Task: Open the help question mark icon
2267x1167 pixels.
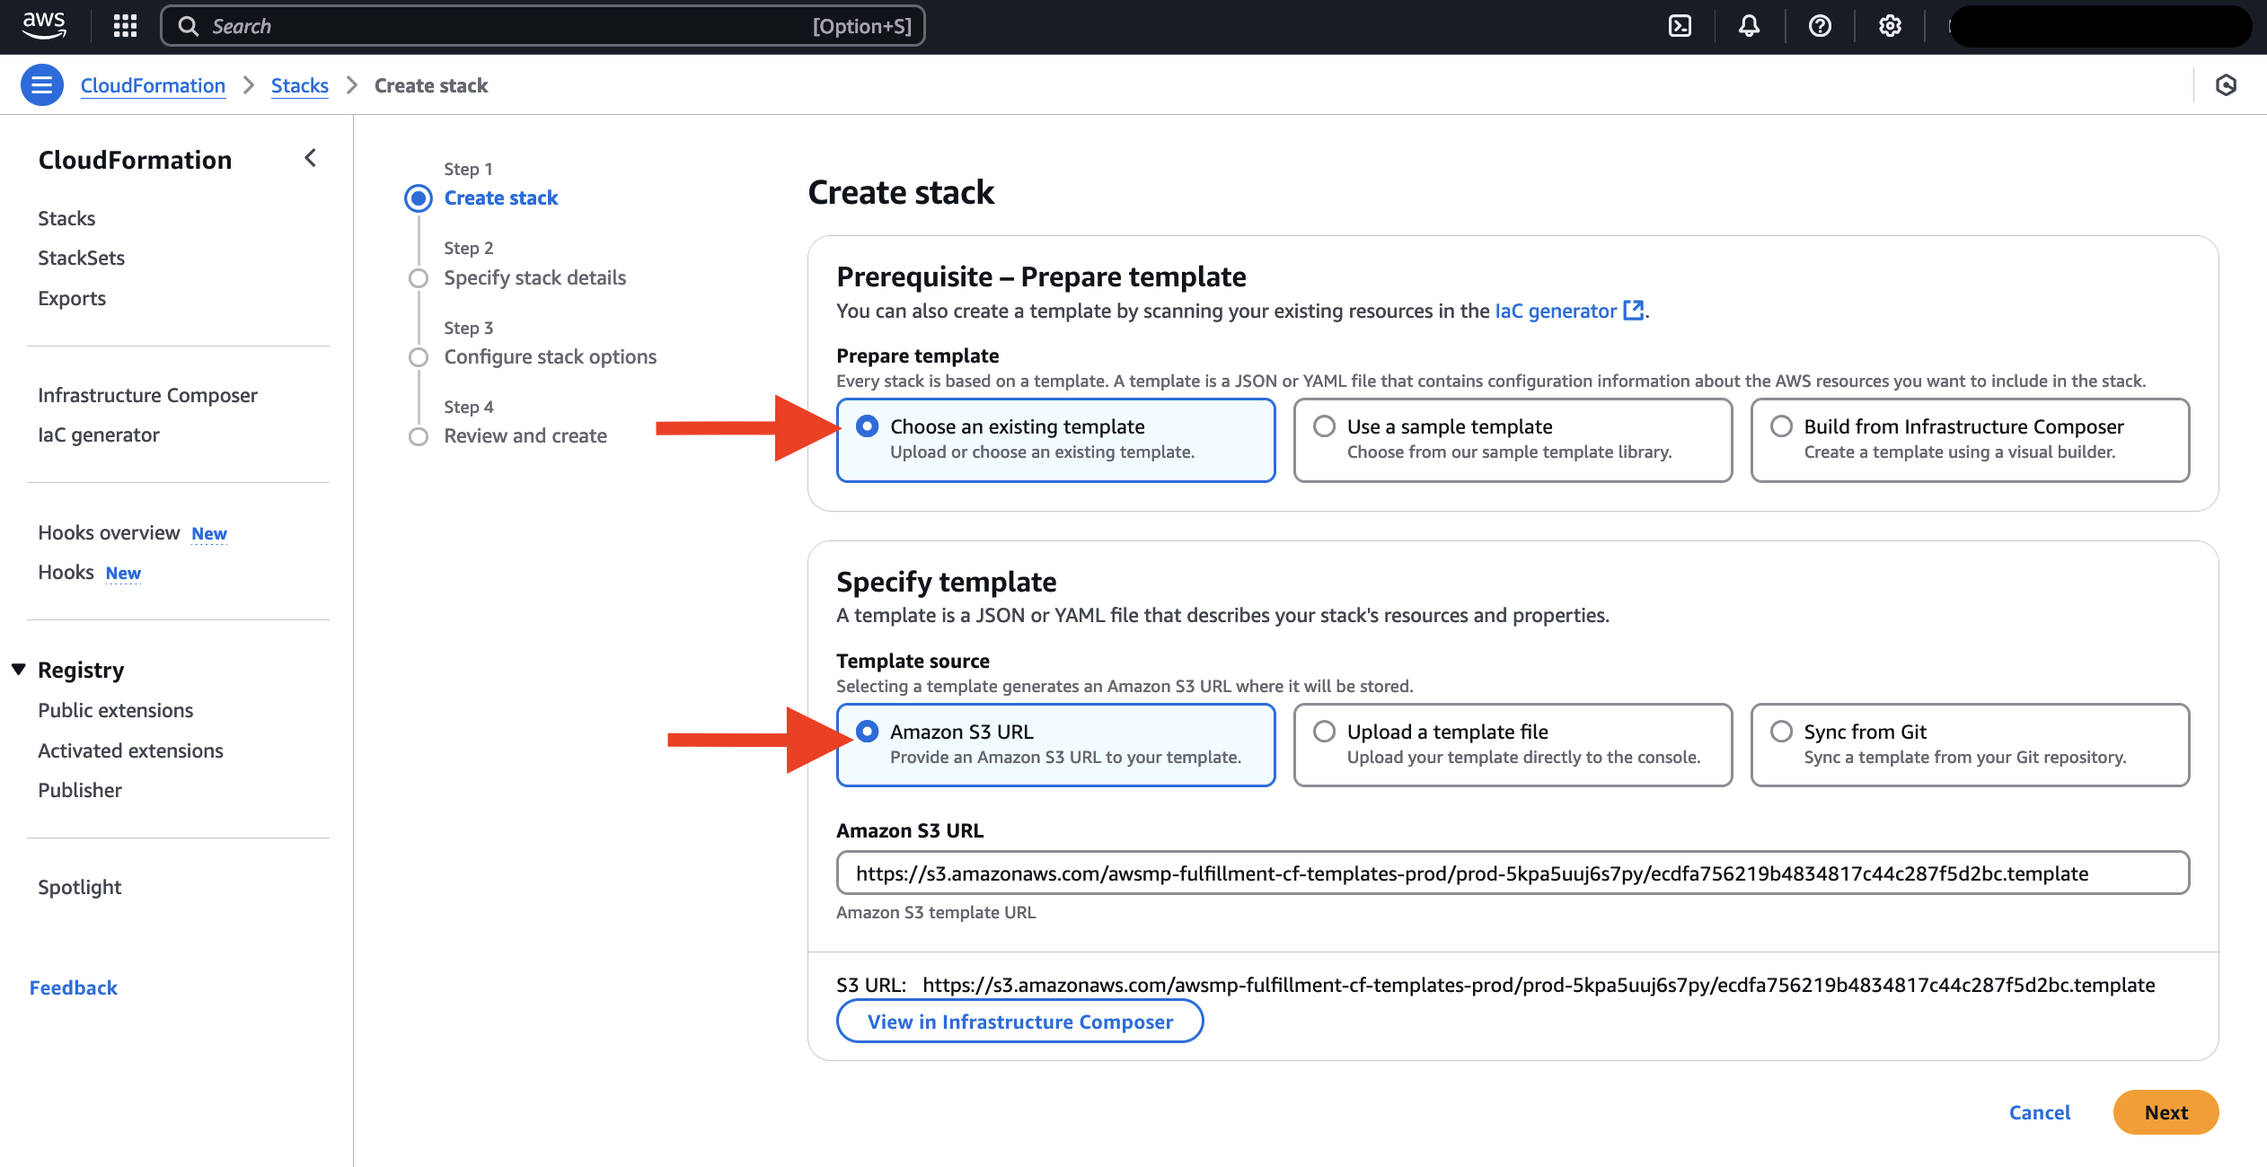Action: click(x=1820, y=26)
